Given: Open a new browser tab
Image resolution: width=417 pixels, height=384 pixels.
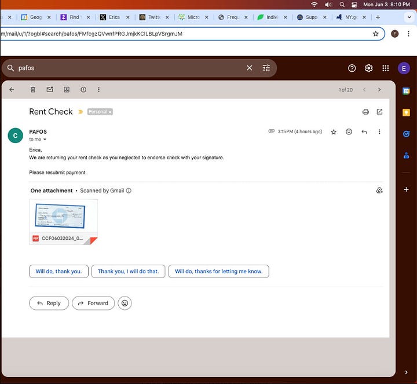Looking at the screenshot, I should click(378, 17).
